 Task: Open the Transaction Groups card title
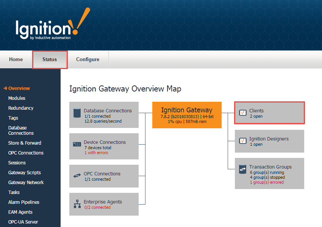click(270, 167)
